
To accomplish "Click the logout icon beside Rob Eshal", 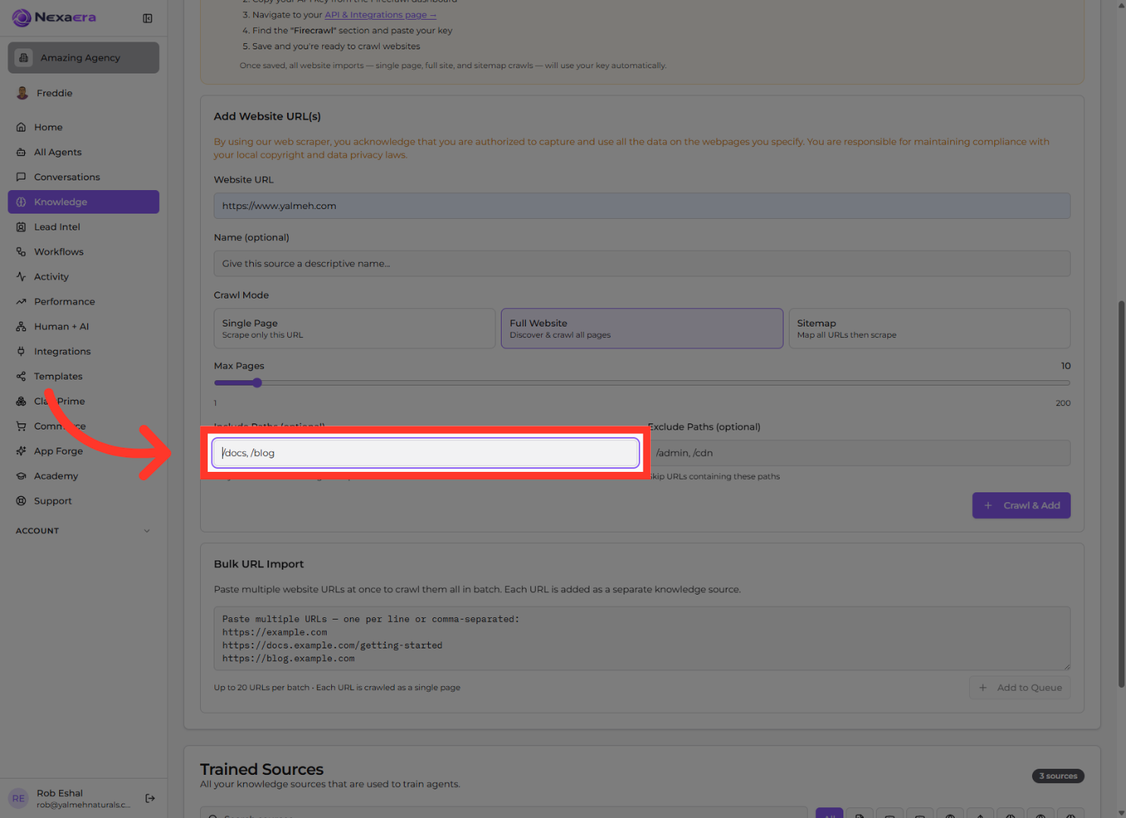I will click(150, 798).
